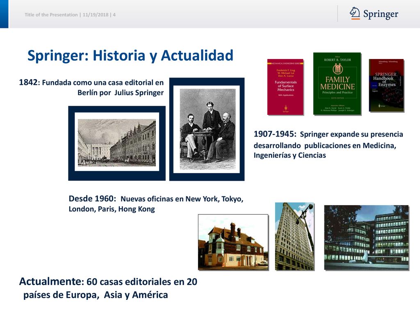The height and width of the screenshot is (315, 420).
Task: Click the Springer wordmark text in header
Action: coord(381,14)
